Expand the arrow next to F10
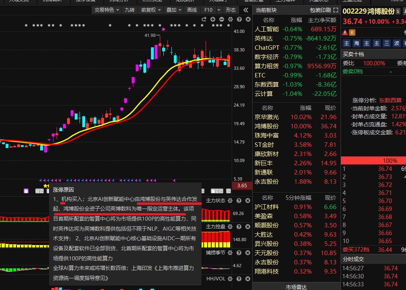The width and height of the screenshot is (406, 290). (x=219, y=10)
